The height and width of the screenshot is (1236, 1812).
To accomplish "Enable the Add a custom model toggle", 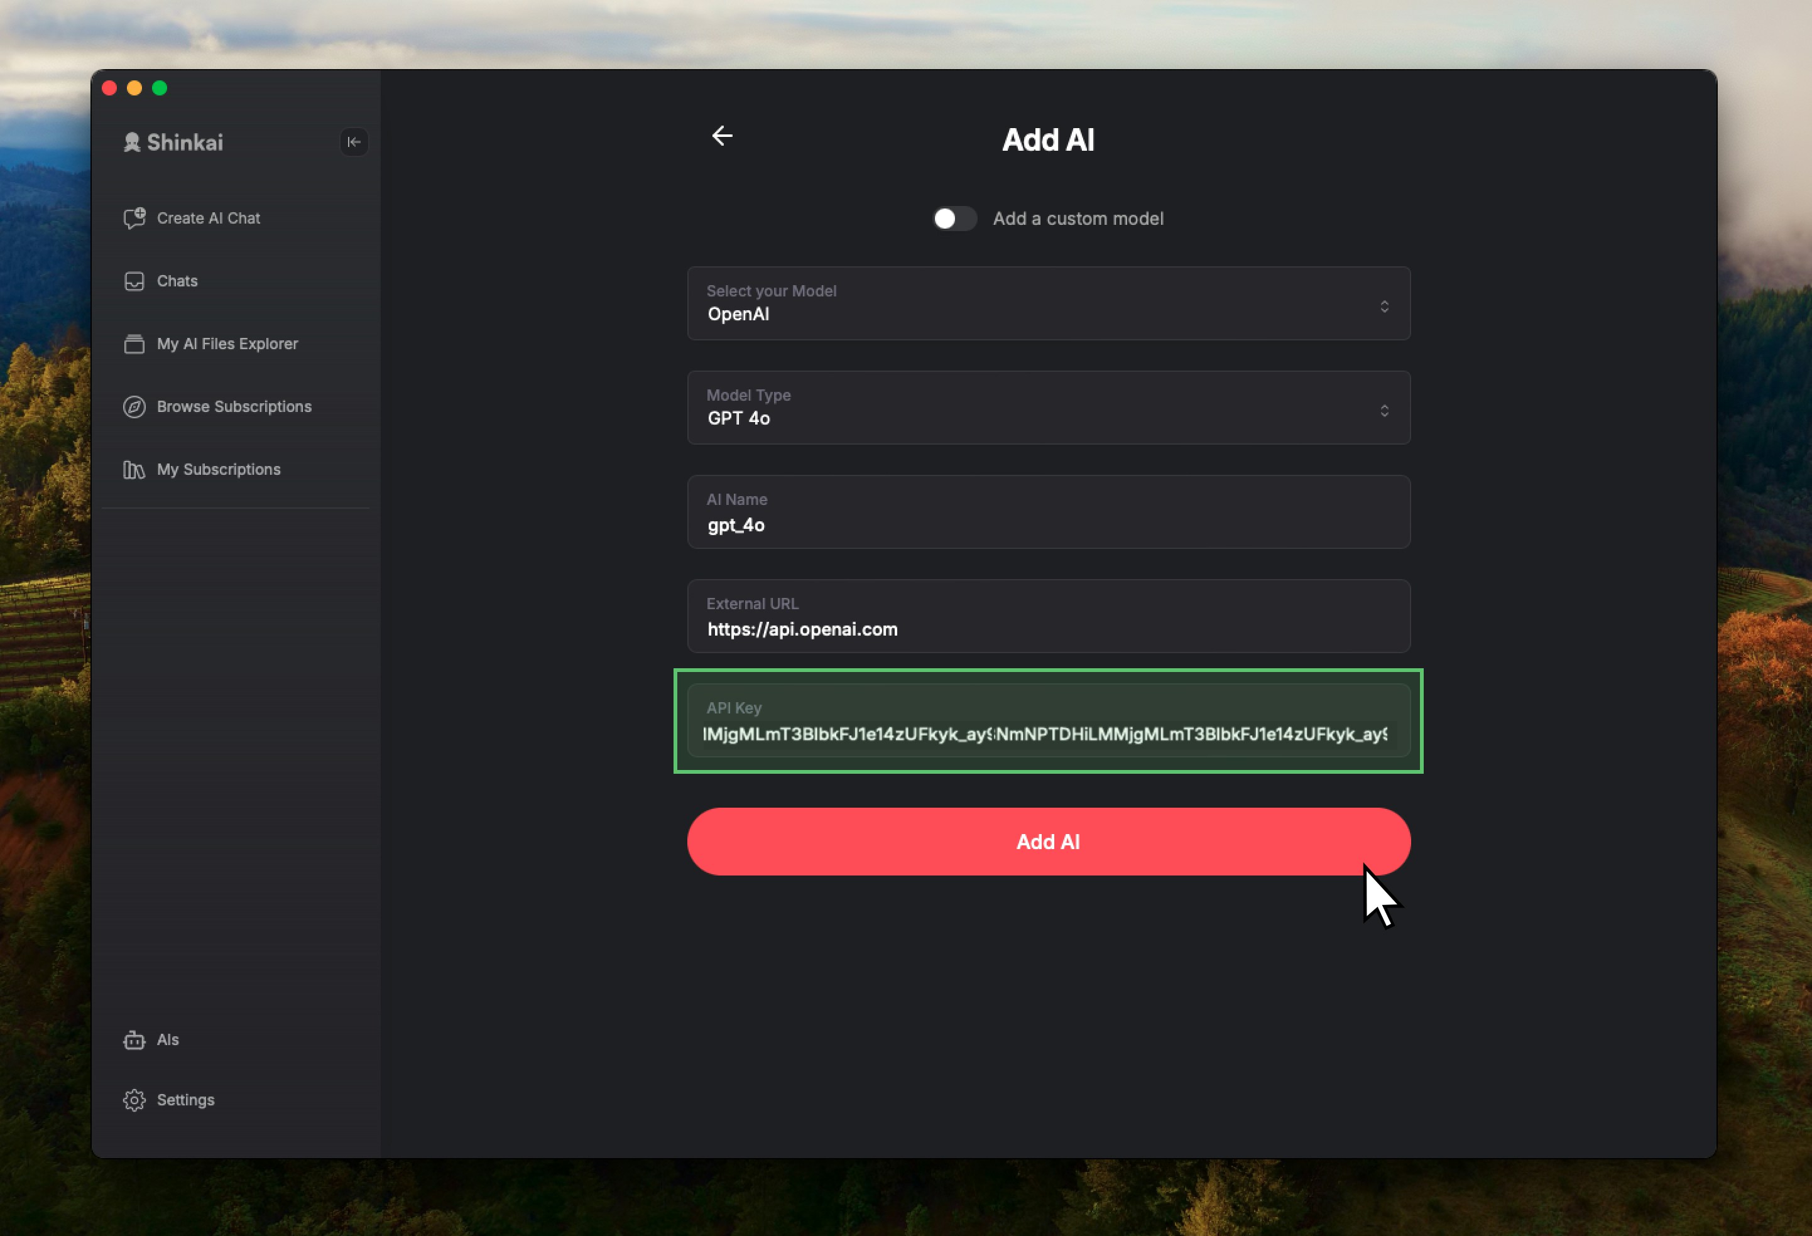I will pos(954,219).
